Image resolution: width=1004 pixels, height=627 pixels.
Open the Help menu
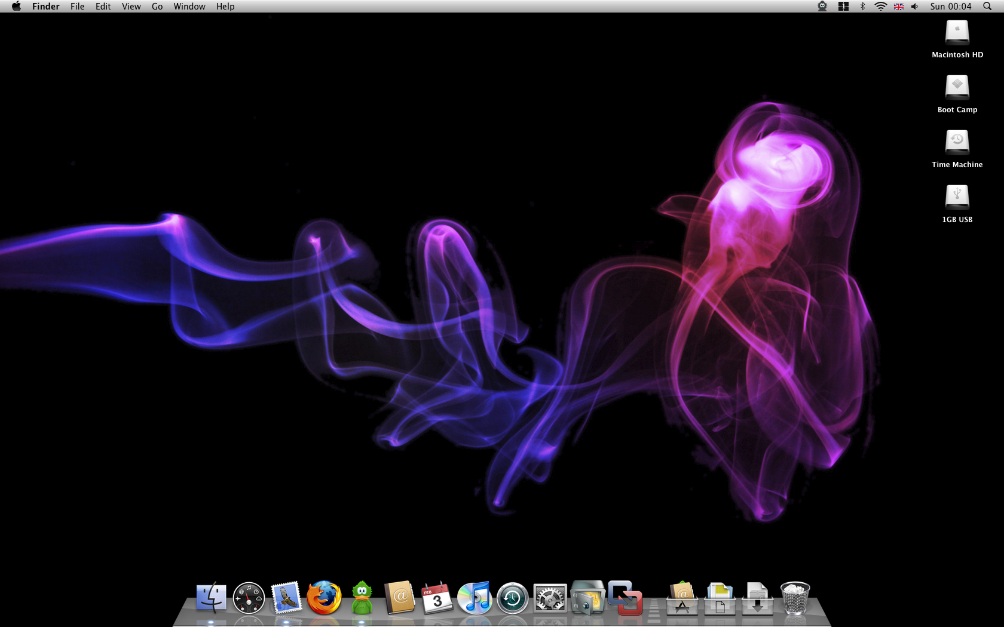(225, 6)
